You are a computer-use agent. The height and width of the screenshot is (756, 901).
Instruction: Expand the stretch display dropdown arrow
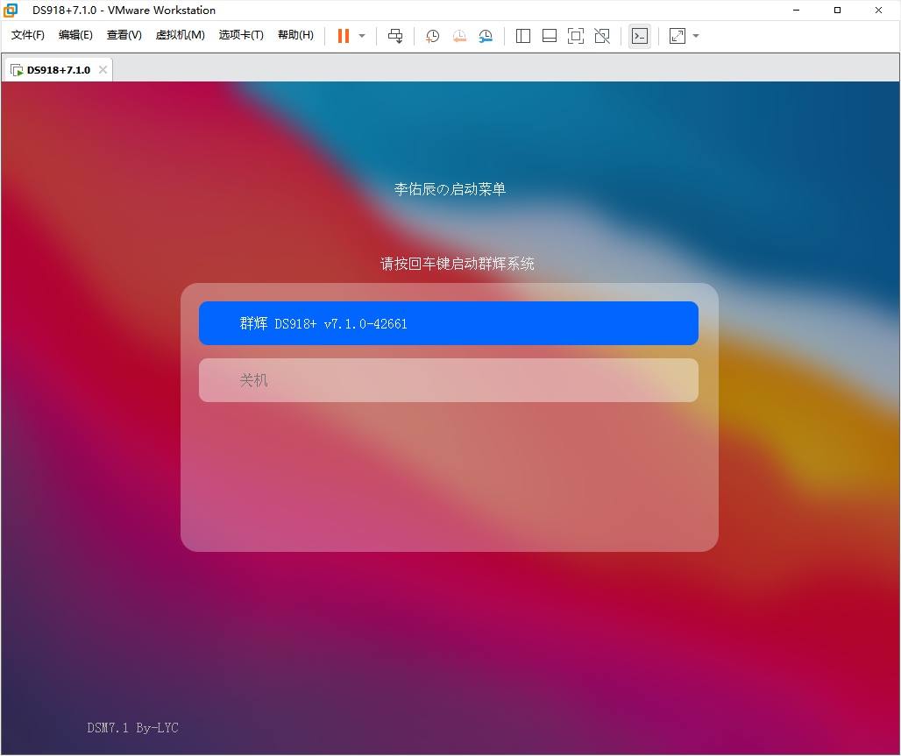(x=696, y=36)
